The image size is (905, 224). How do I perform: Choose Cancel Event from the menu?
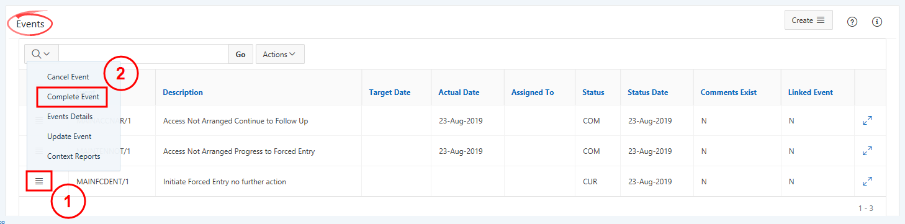point(68,77)
